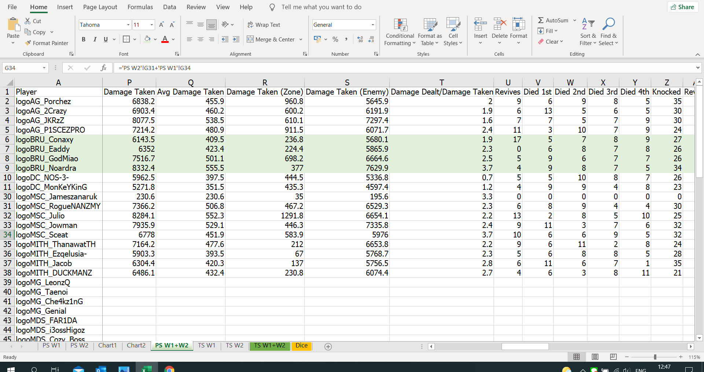Open the Data ribbon tab
Image resolution: width=704 pixels, height=372 pixels.
(169, 7)
